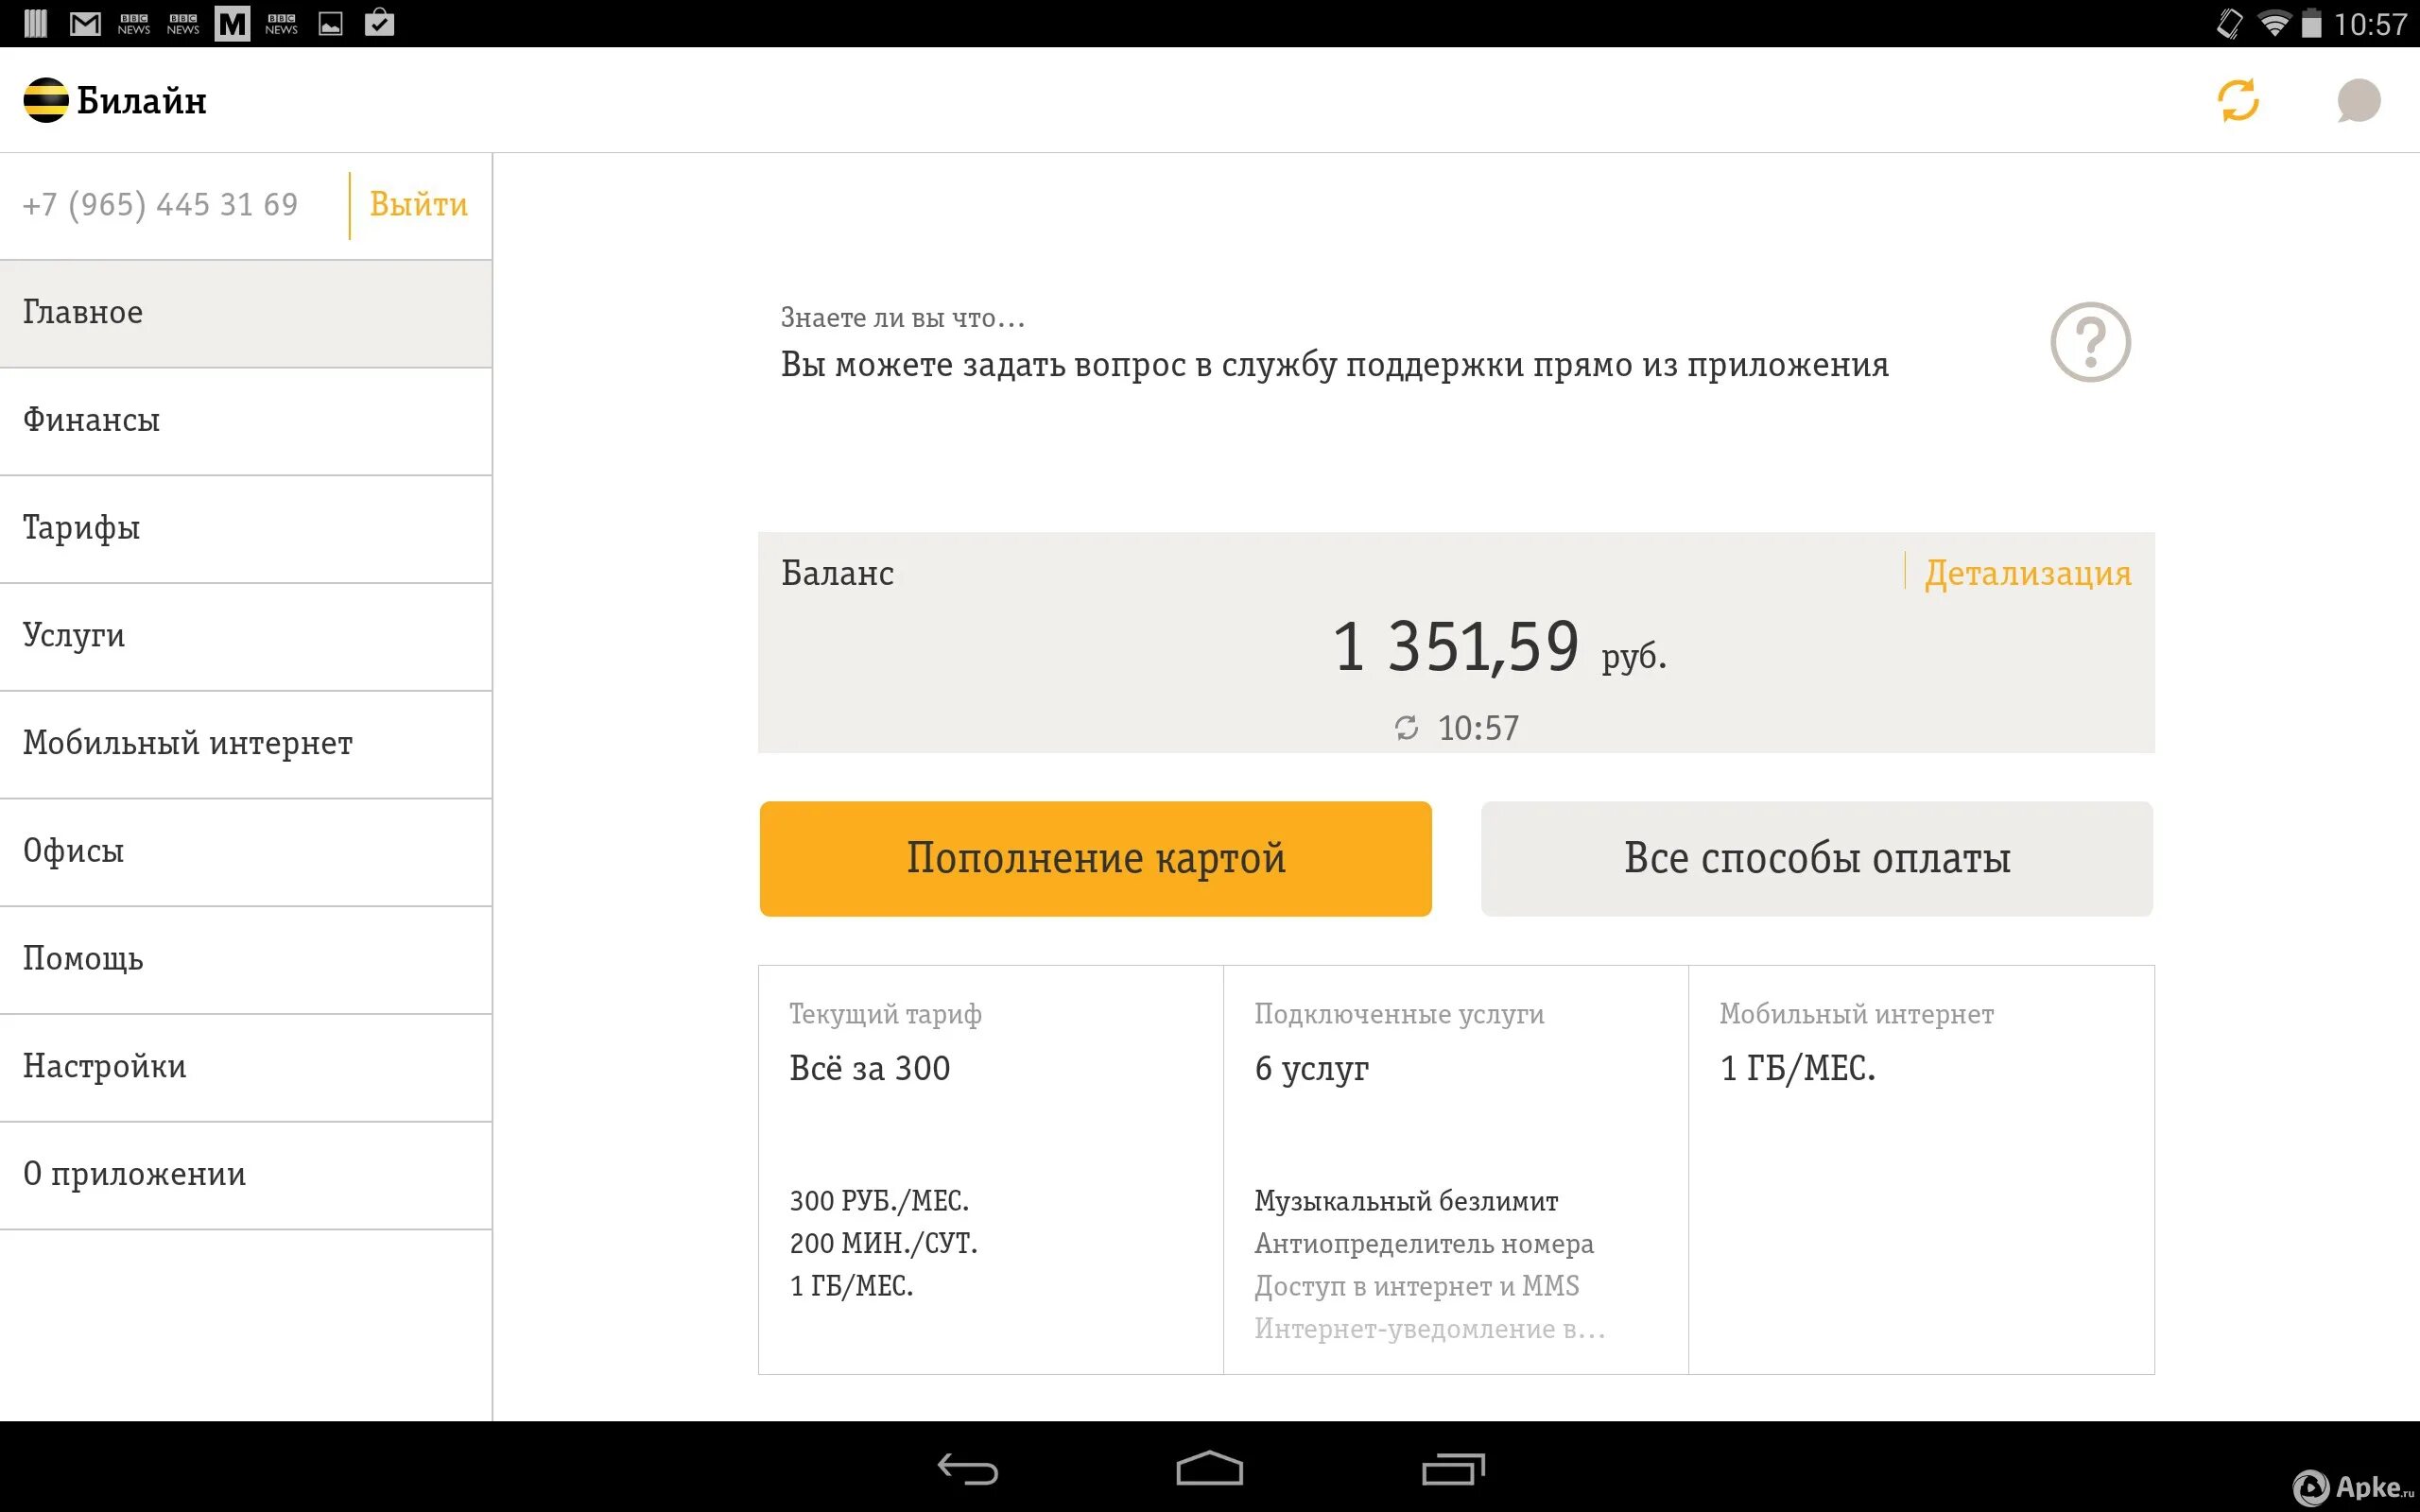
Task: Open Настройки in the sidebar
Action: (246, 1068)
